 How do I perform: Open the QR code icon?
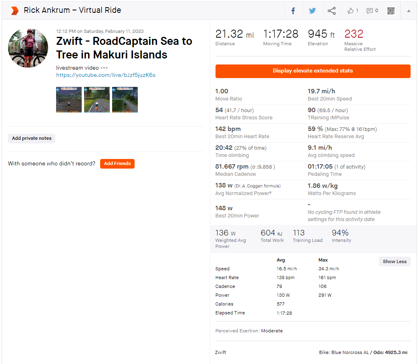coord(391,11)
